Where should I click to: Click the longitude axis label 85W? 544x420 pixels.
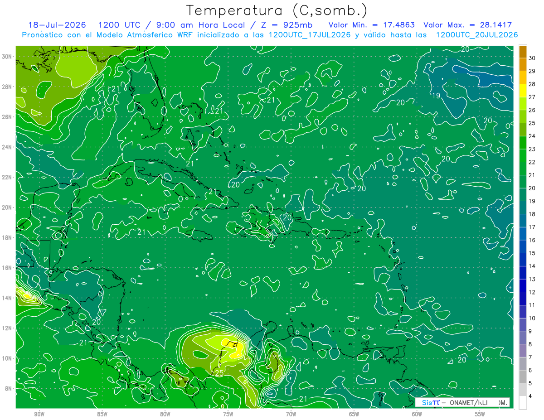click(102, 414)
